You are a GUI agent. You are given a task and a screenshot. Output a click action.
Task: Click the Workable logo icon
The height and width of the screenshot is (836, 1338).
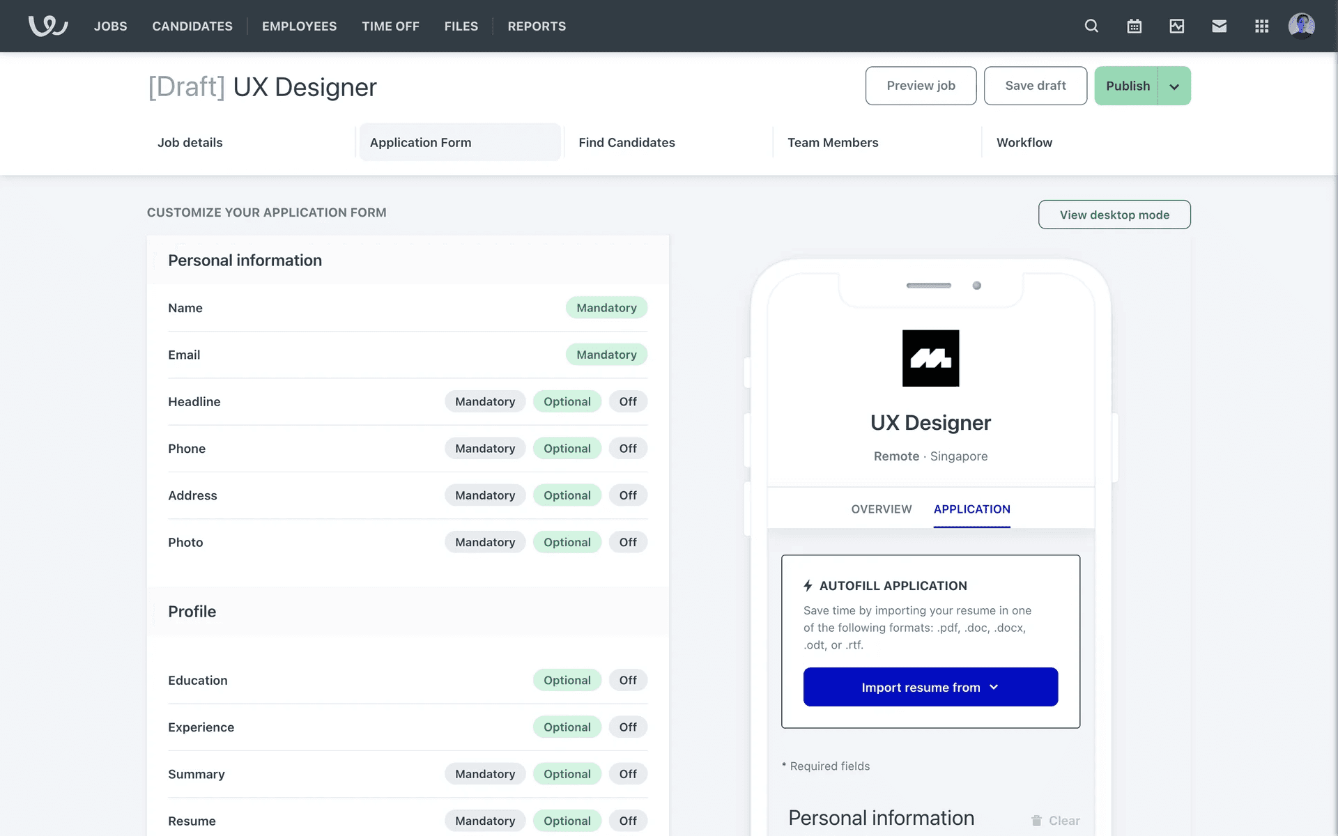pyautogui.click(x=47, y=26)
